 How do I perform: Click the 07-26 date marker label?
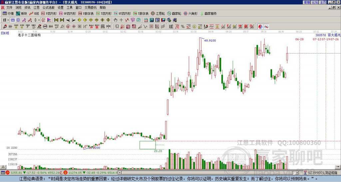(335, 39)
